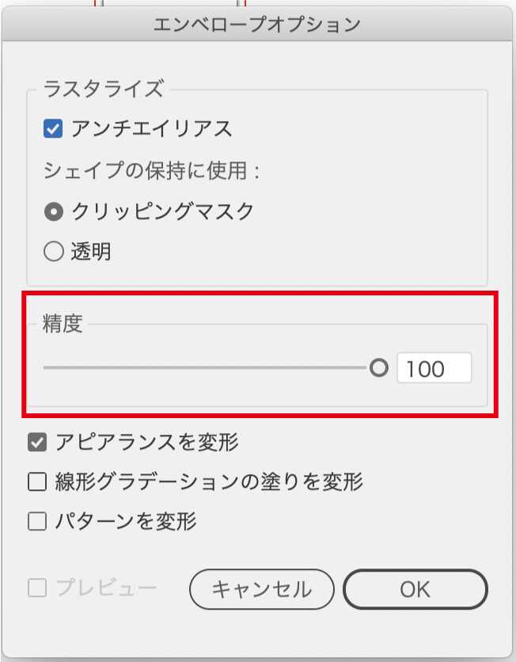The image size is (516, 662).
Task: Click the 精度 value field showing 100
Action: 434,369
